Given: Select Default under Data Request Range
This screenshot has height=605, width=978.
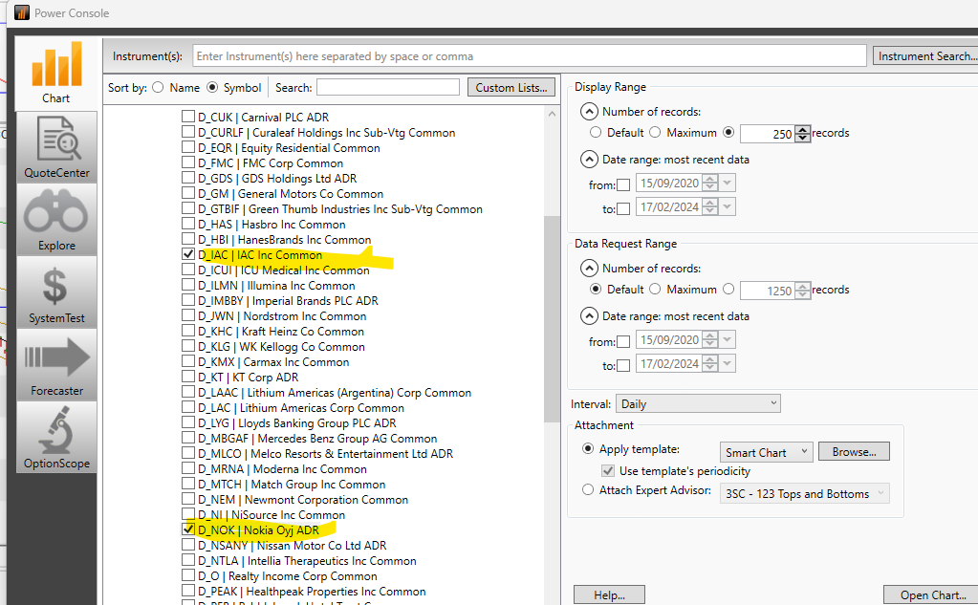Looking at the screenshot, I should pyautogui.click(x=595, y=289).
